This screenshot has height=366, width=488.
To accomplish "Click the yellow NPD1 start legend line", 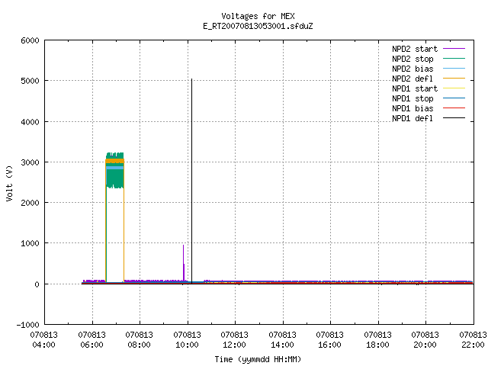I will 454,88.
